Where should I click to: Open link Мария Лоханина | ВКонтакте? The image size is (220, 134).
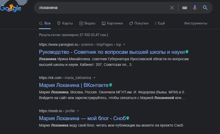pos(74,85)
